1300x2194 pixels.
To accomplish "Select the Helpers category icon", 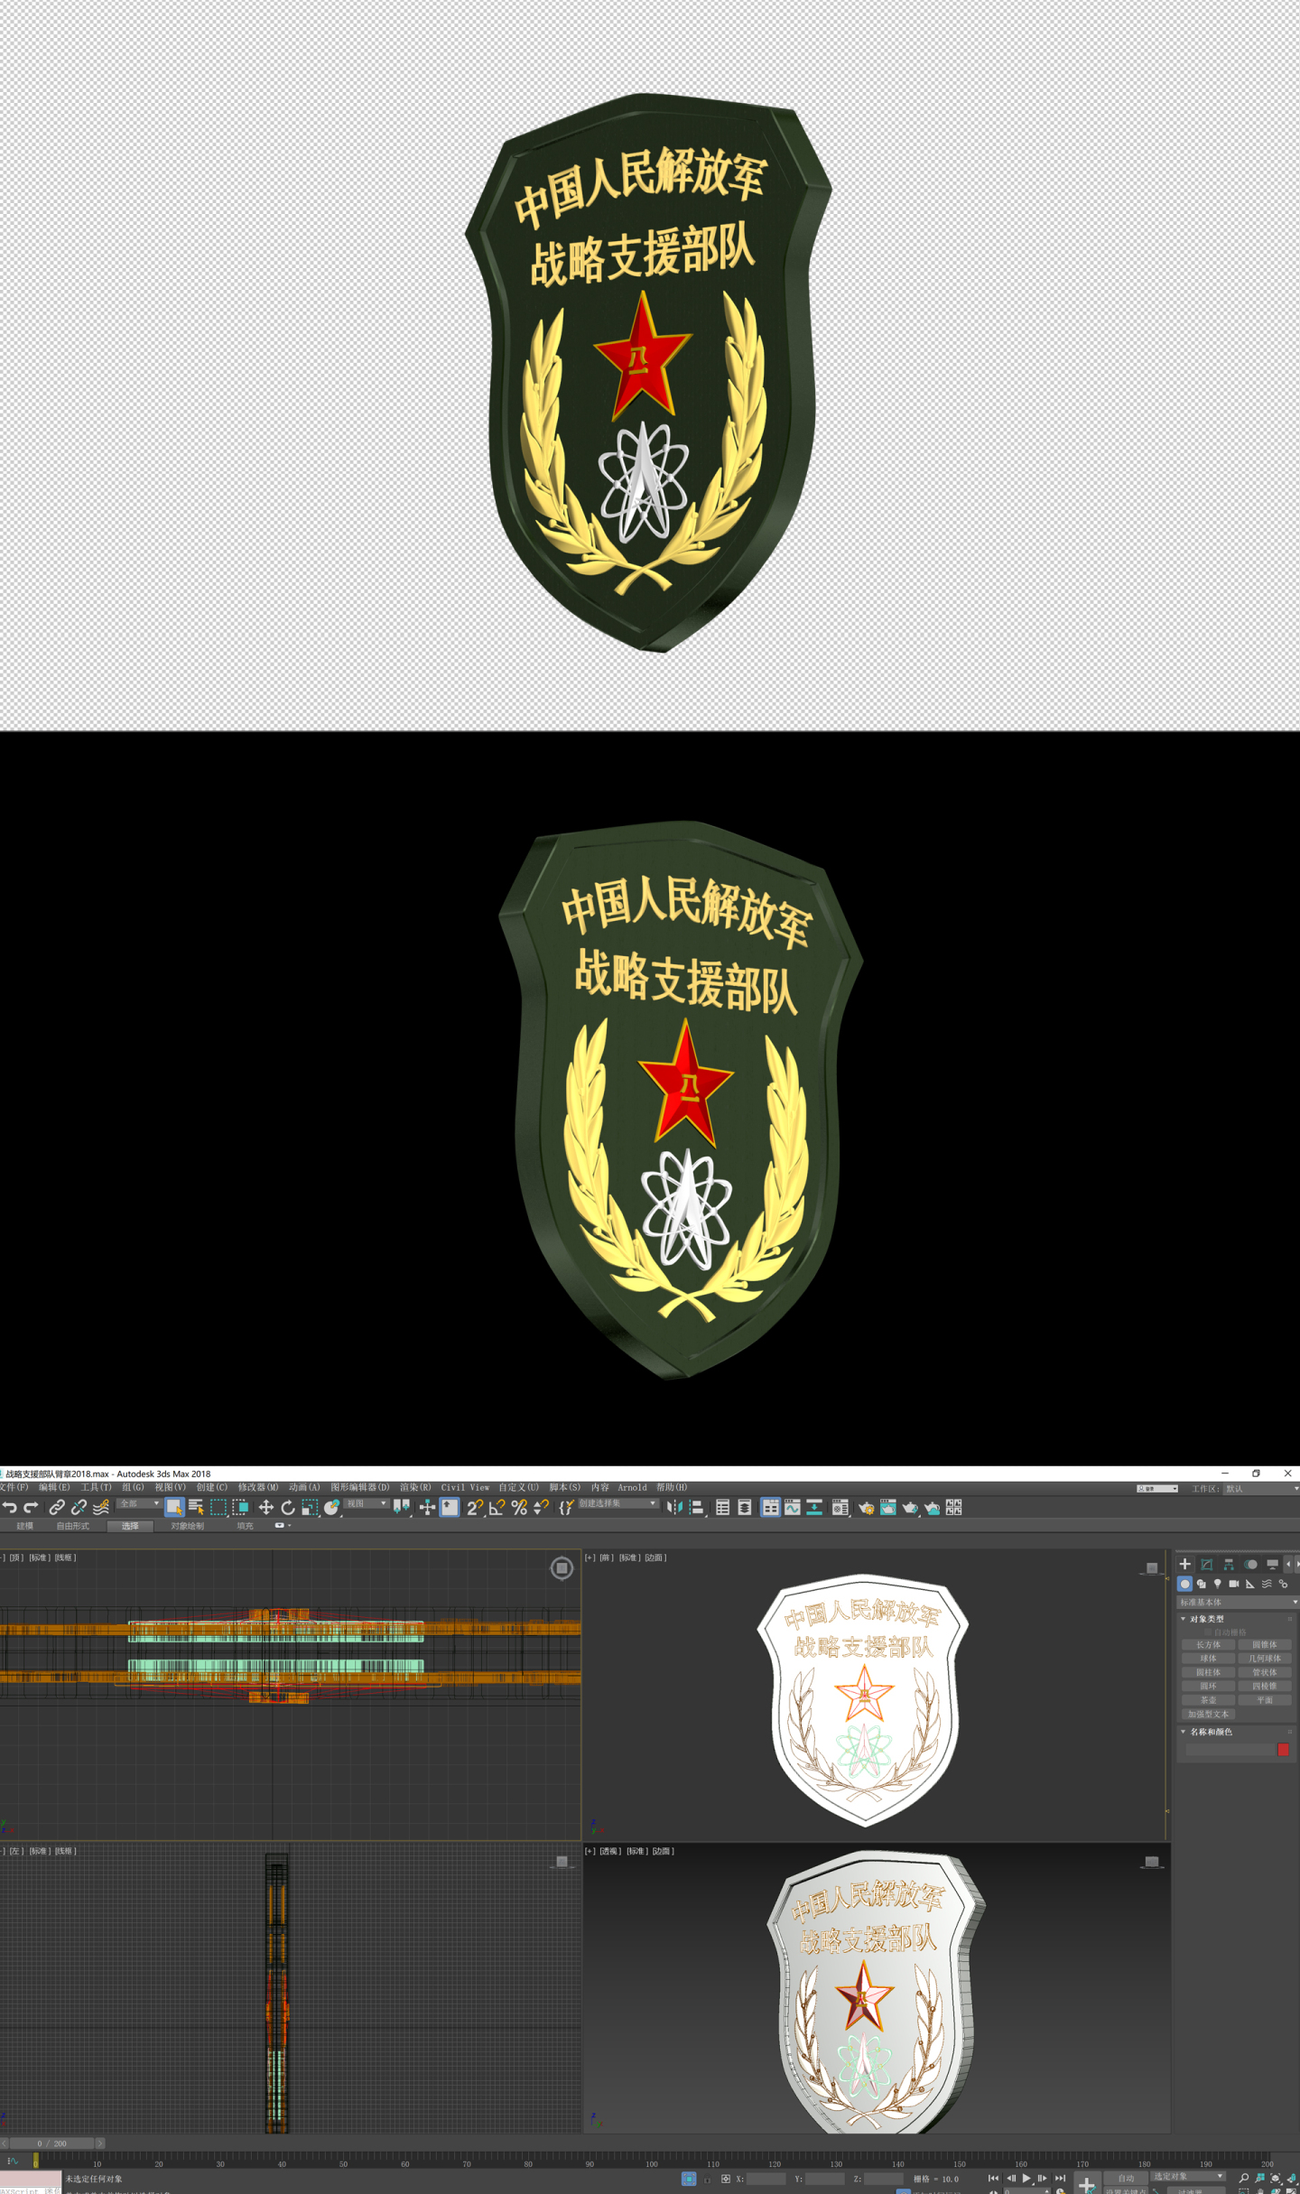I will 1250,1584.
